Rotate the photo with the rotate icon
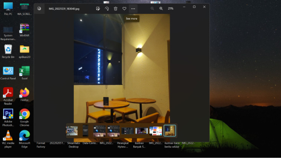 coord(107,9)
